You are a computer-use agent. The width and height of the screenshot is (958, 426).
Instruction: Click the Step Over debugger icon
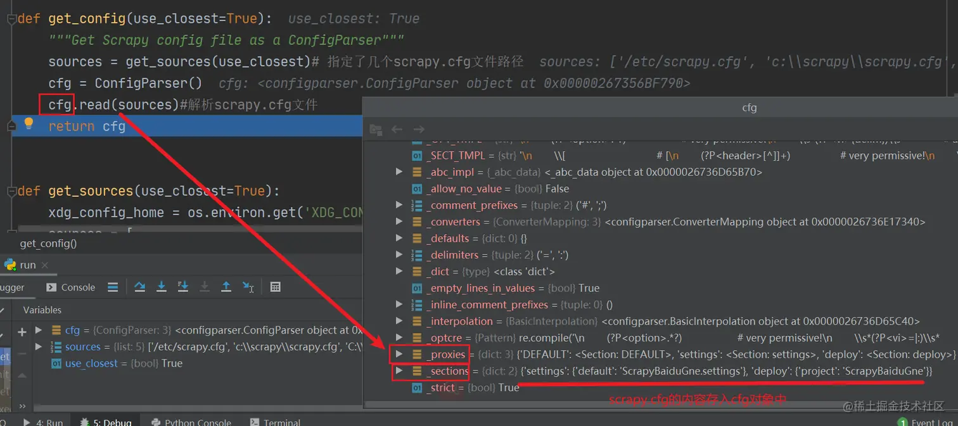140,287
